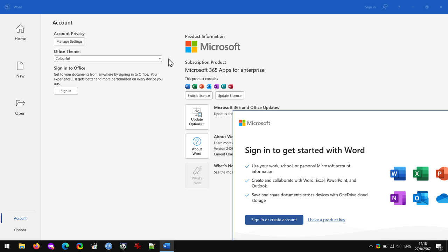
Task: Click the OneNote product icon under This product contains
Action: (216, 86)
